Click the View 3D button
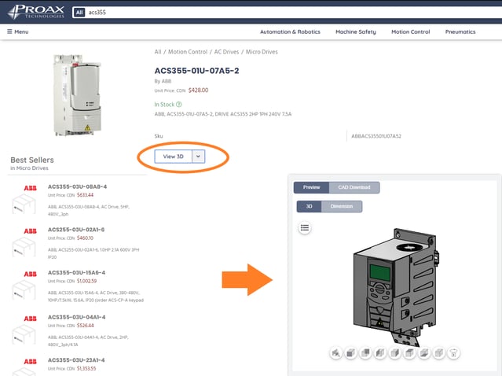The image size is (502, 376). pyautogui.click(x=173, y=157)
